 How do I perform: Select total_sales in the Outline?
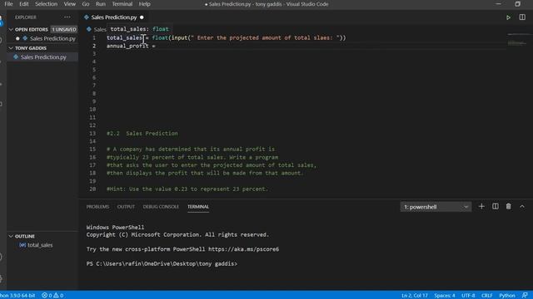(x=40, y=245)
